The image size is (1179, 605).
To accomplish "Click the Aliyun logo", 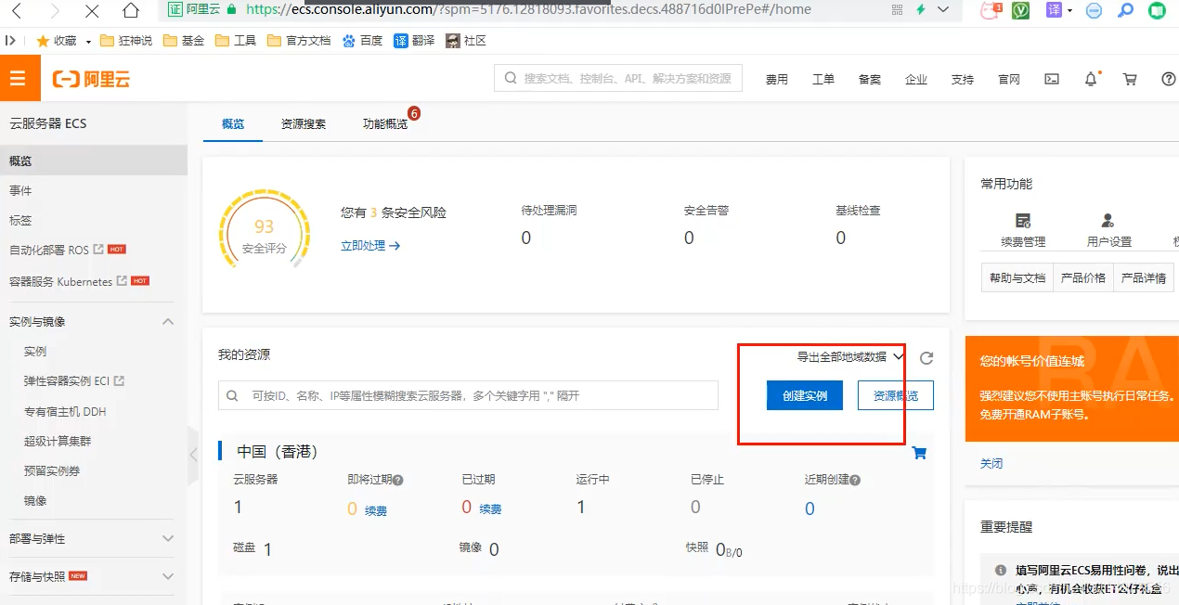I will [x=91, y=80].
